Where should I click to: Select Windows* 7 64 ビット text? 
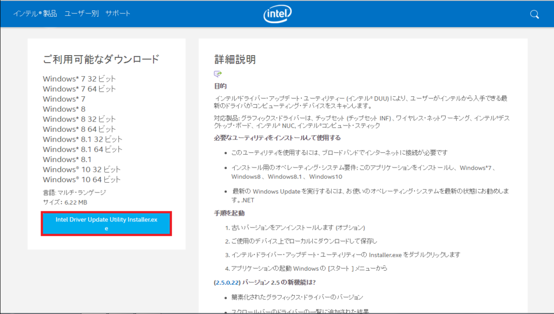79,89
